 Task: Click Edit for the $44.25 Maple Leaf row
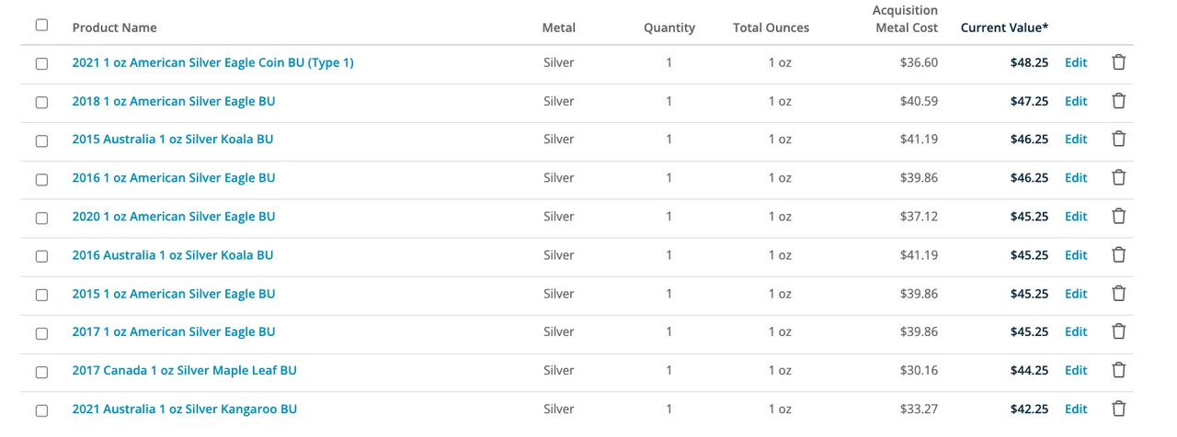(x=1076, y=371)
